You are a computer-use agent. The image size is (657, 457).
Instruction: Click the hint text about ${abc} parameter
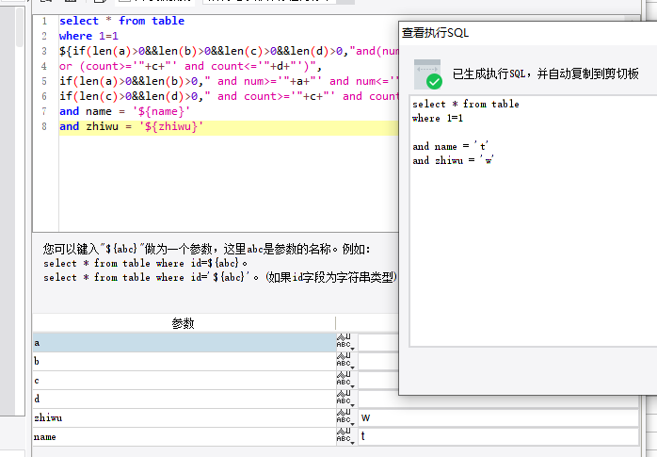click(206, 249)
